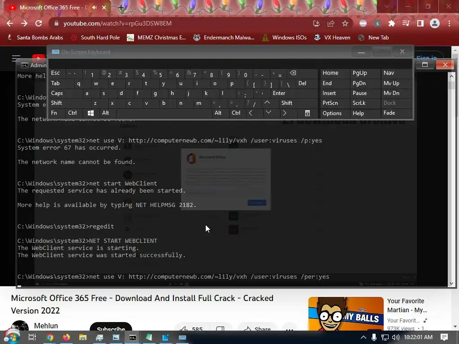The height and width of the screenshot is (344, 459).
Task: Open VX Heaven bookmark
Action: 332,38
